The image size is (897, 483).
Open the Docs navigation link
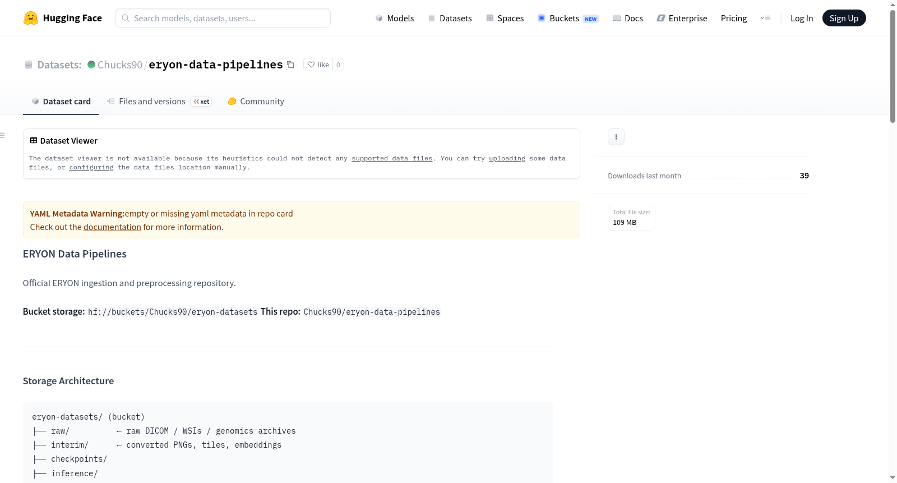628,18
